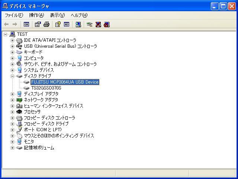
Task: Click the Disable device toolbar icon
Action: point(107,24)
